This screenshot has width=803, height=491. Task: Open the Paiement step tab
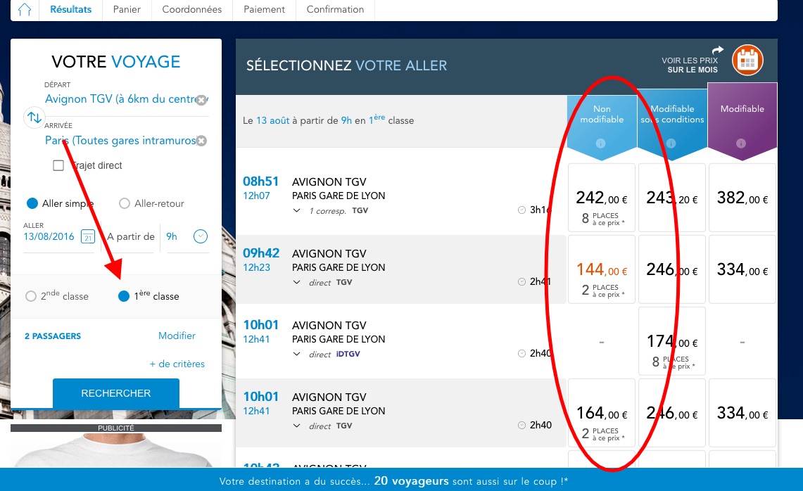[x=264, y=10]
